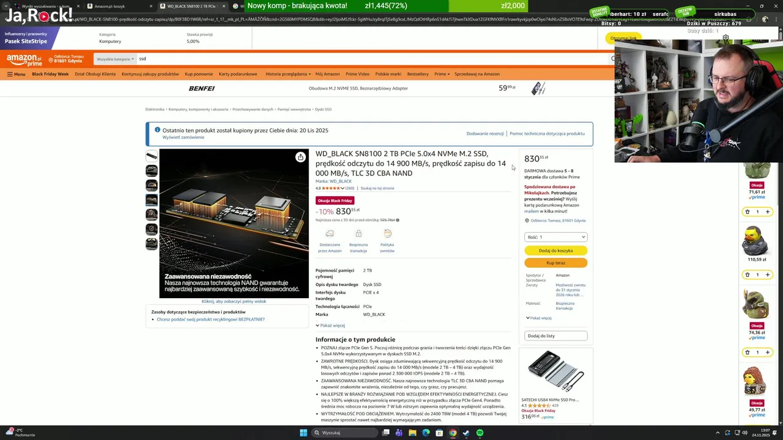Image resolution: width=783 pixels, height=440 pixels.
Task: Click Dodaj do koszyka button
Action: (x=555, y=251)
